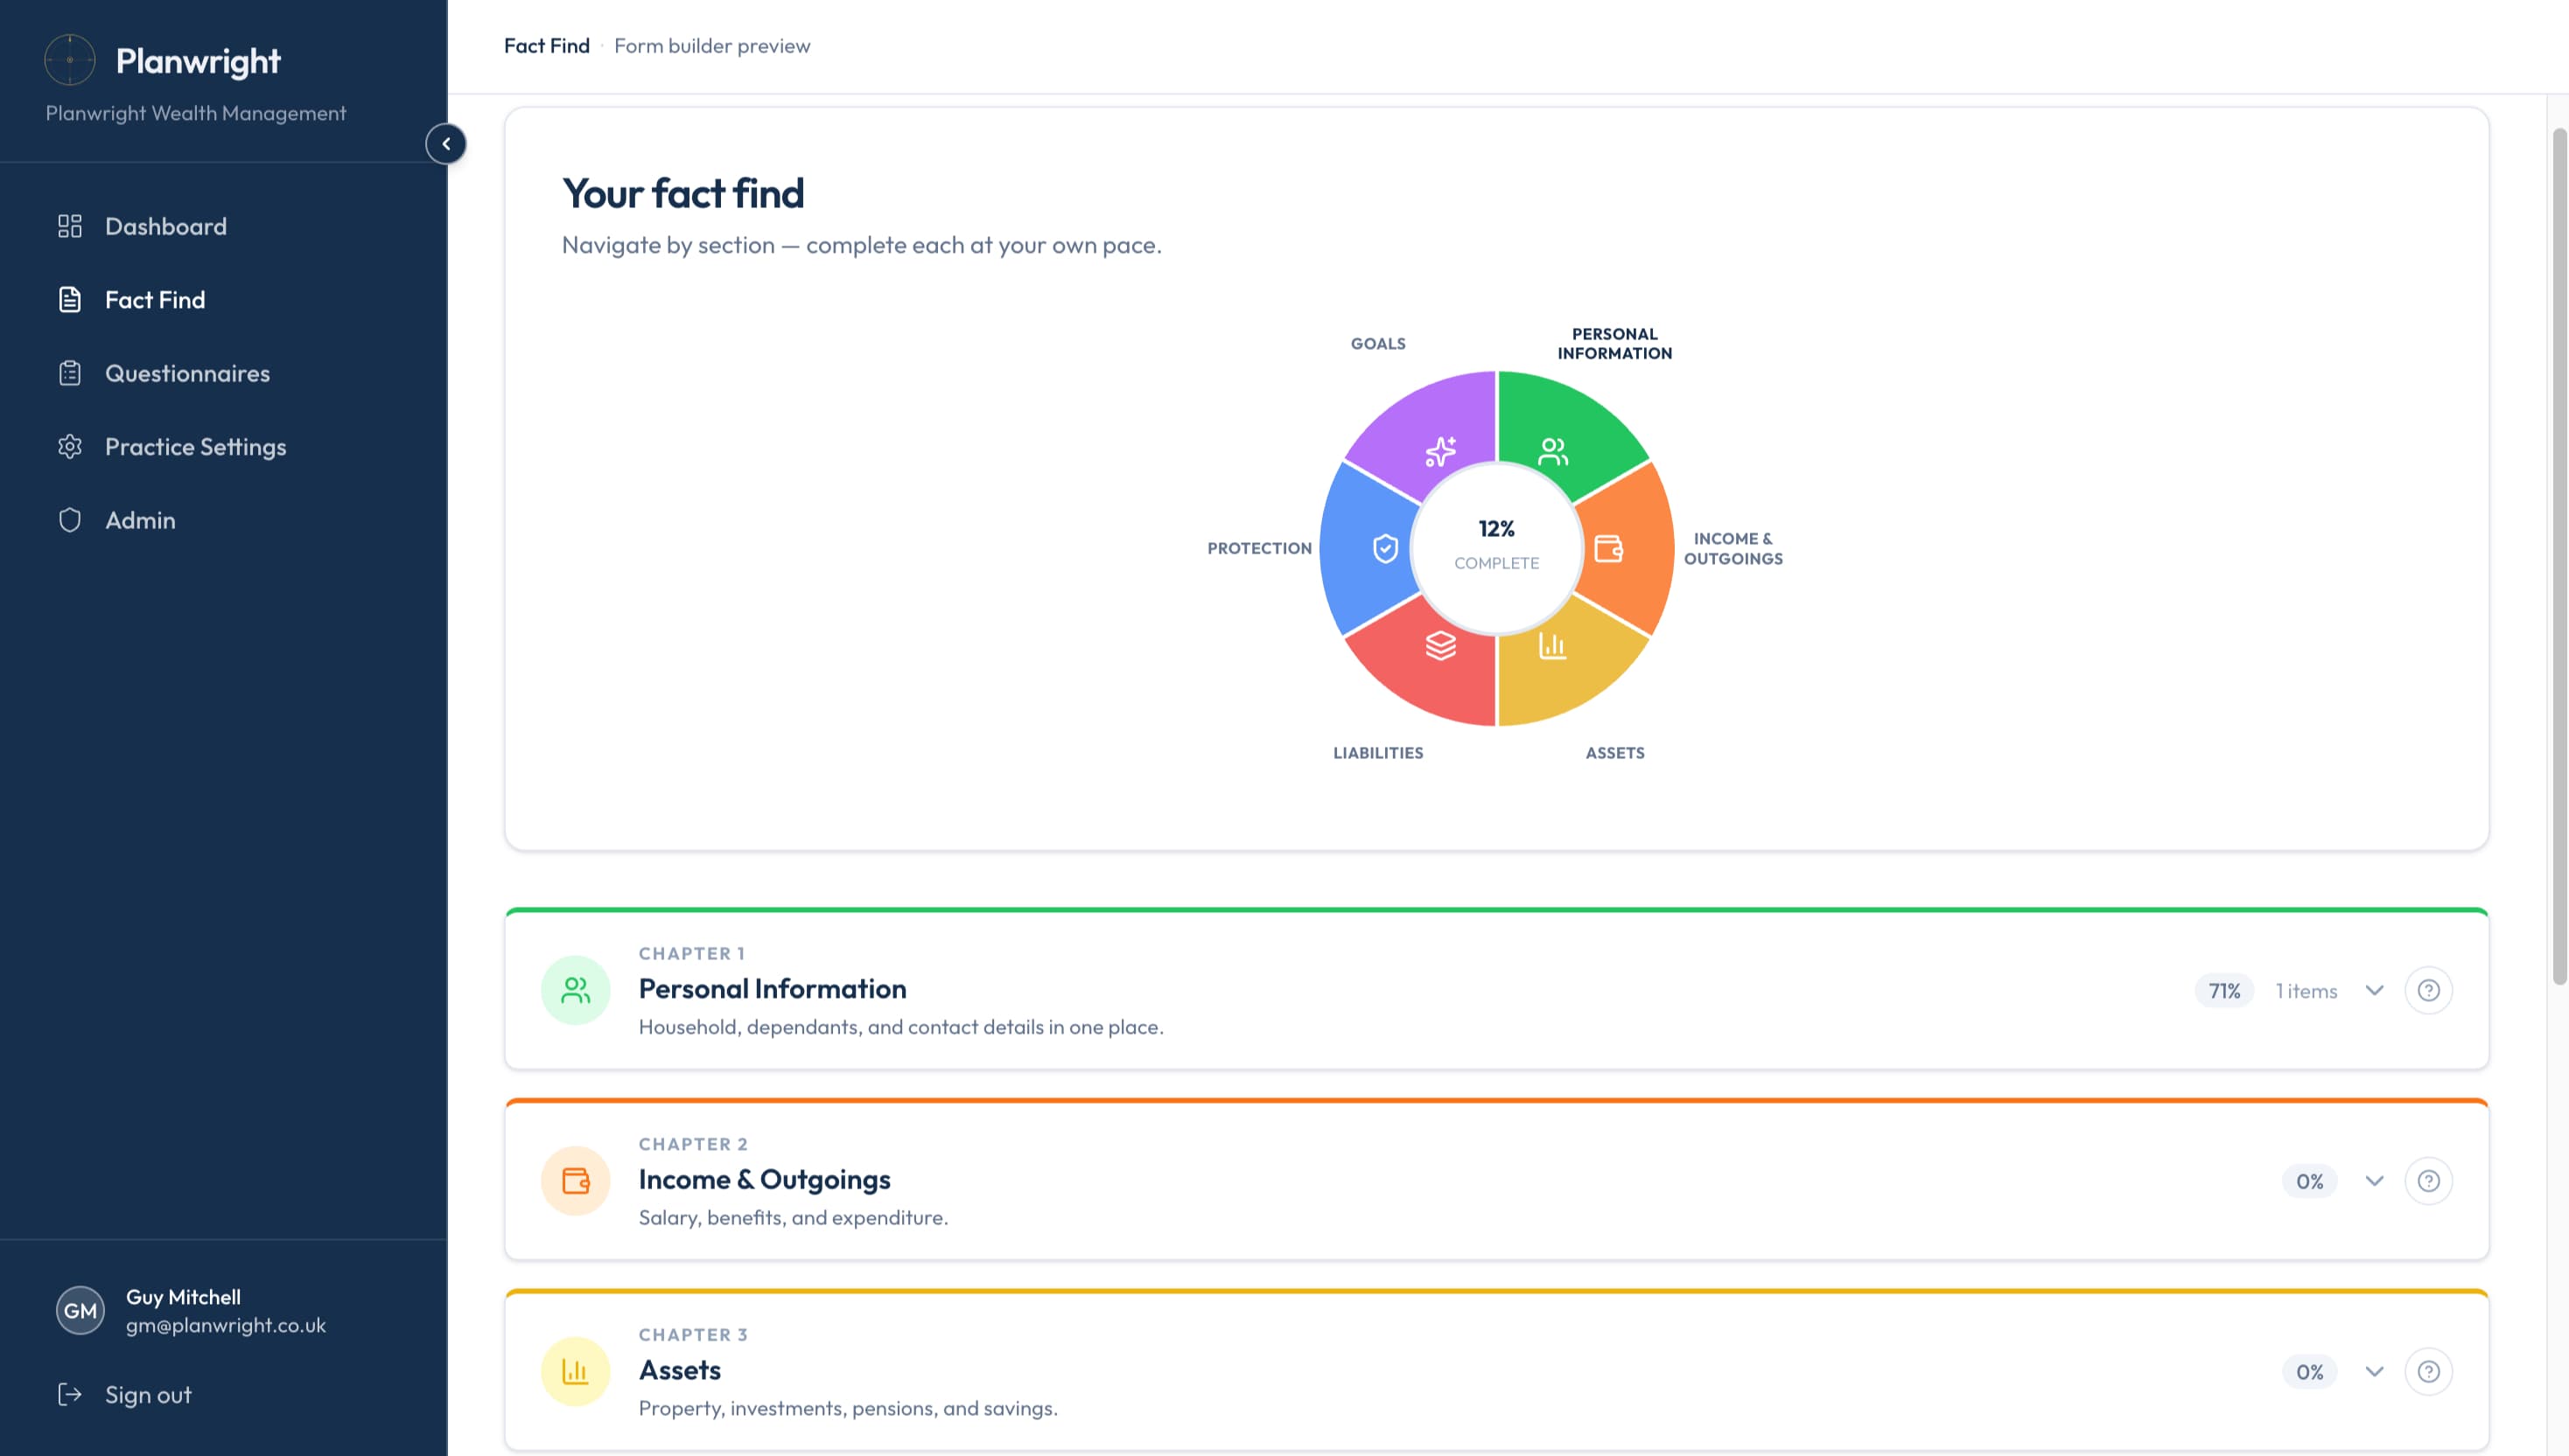Click the PERSONAL INFORMATION chart label
The image size is (2569, 1456).
pyautogui.click(x=1613, y=343)
